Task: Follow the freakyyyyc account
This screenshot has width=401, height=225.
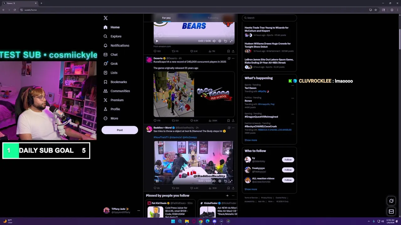Action: tap(288, 170)
